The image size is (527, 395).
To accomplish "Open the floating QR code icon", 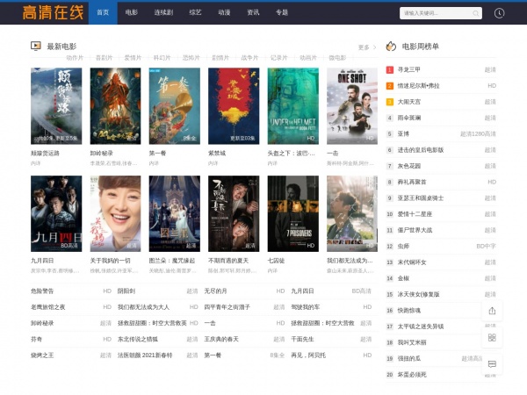I will point(492,338).
